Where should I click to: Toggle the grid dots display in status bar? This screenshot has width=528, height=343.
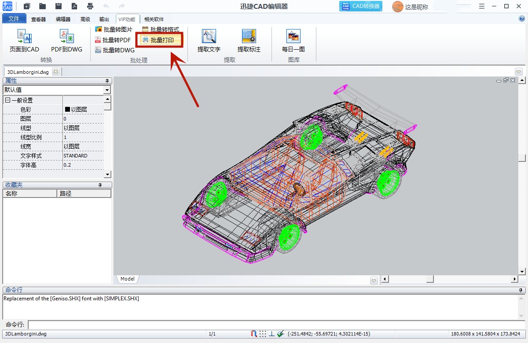(x=263, y=334)
